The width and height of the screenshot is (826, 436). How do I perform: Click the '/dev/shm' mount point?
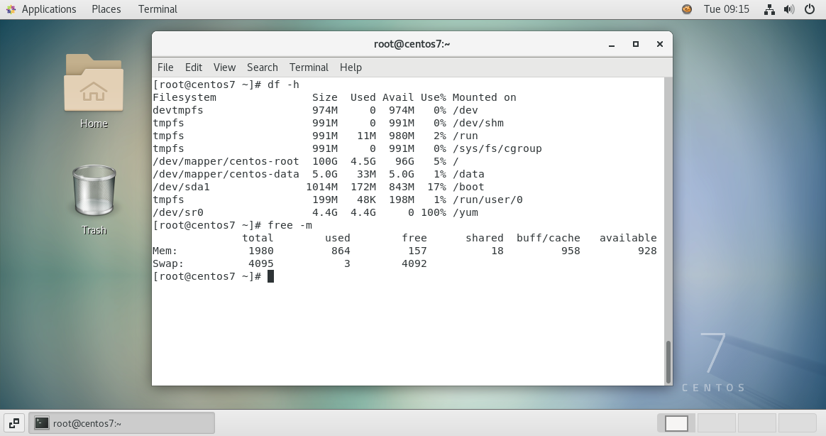(x=478, y=123)
